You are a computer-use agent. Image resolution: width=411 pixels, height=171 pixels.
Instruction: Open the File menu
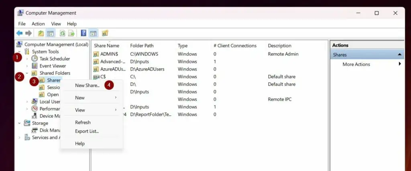pos(22,24)
